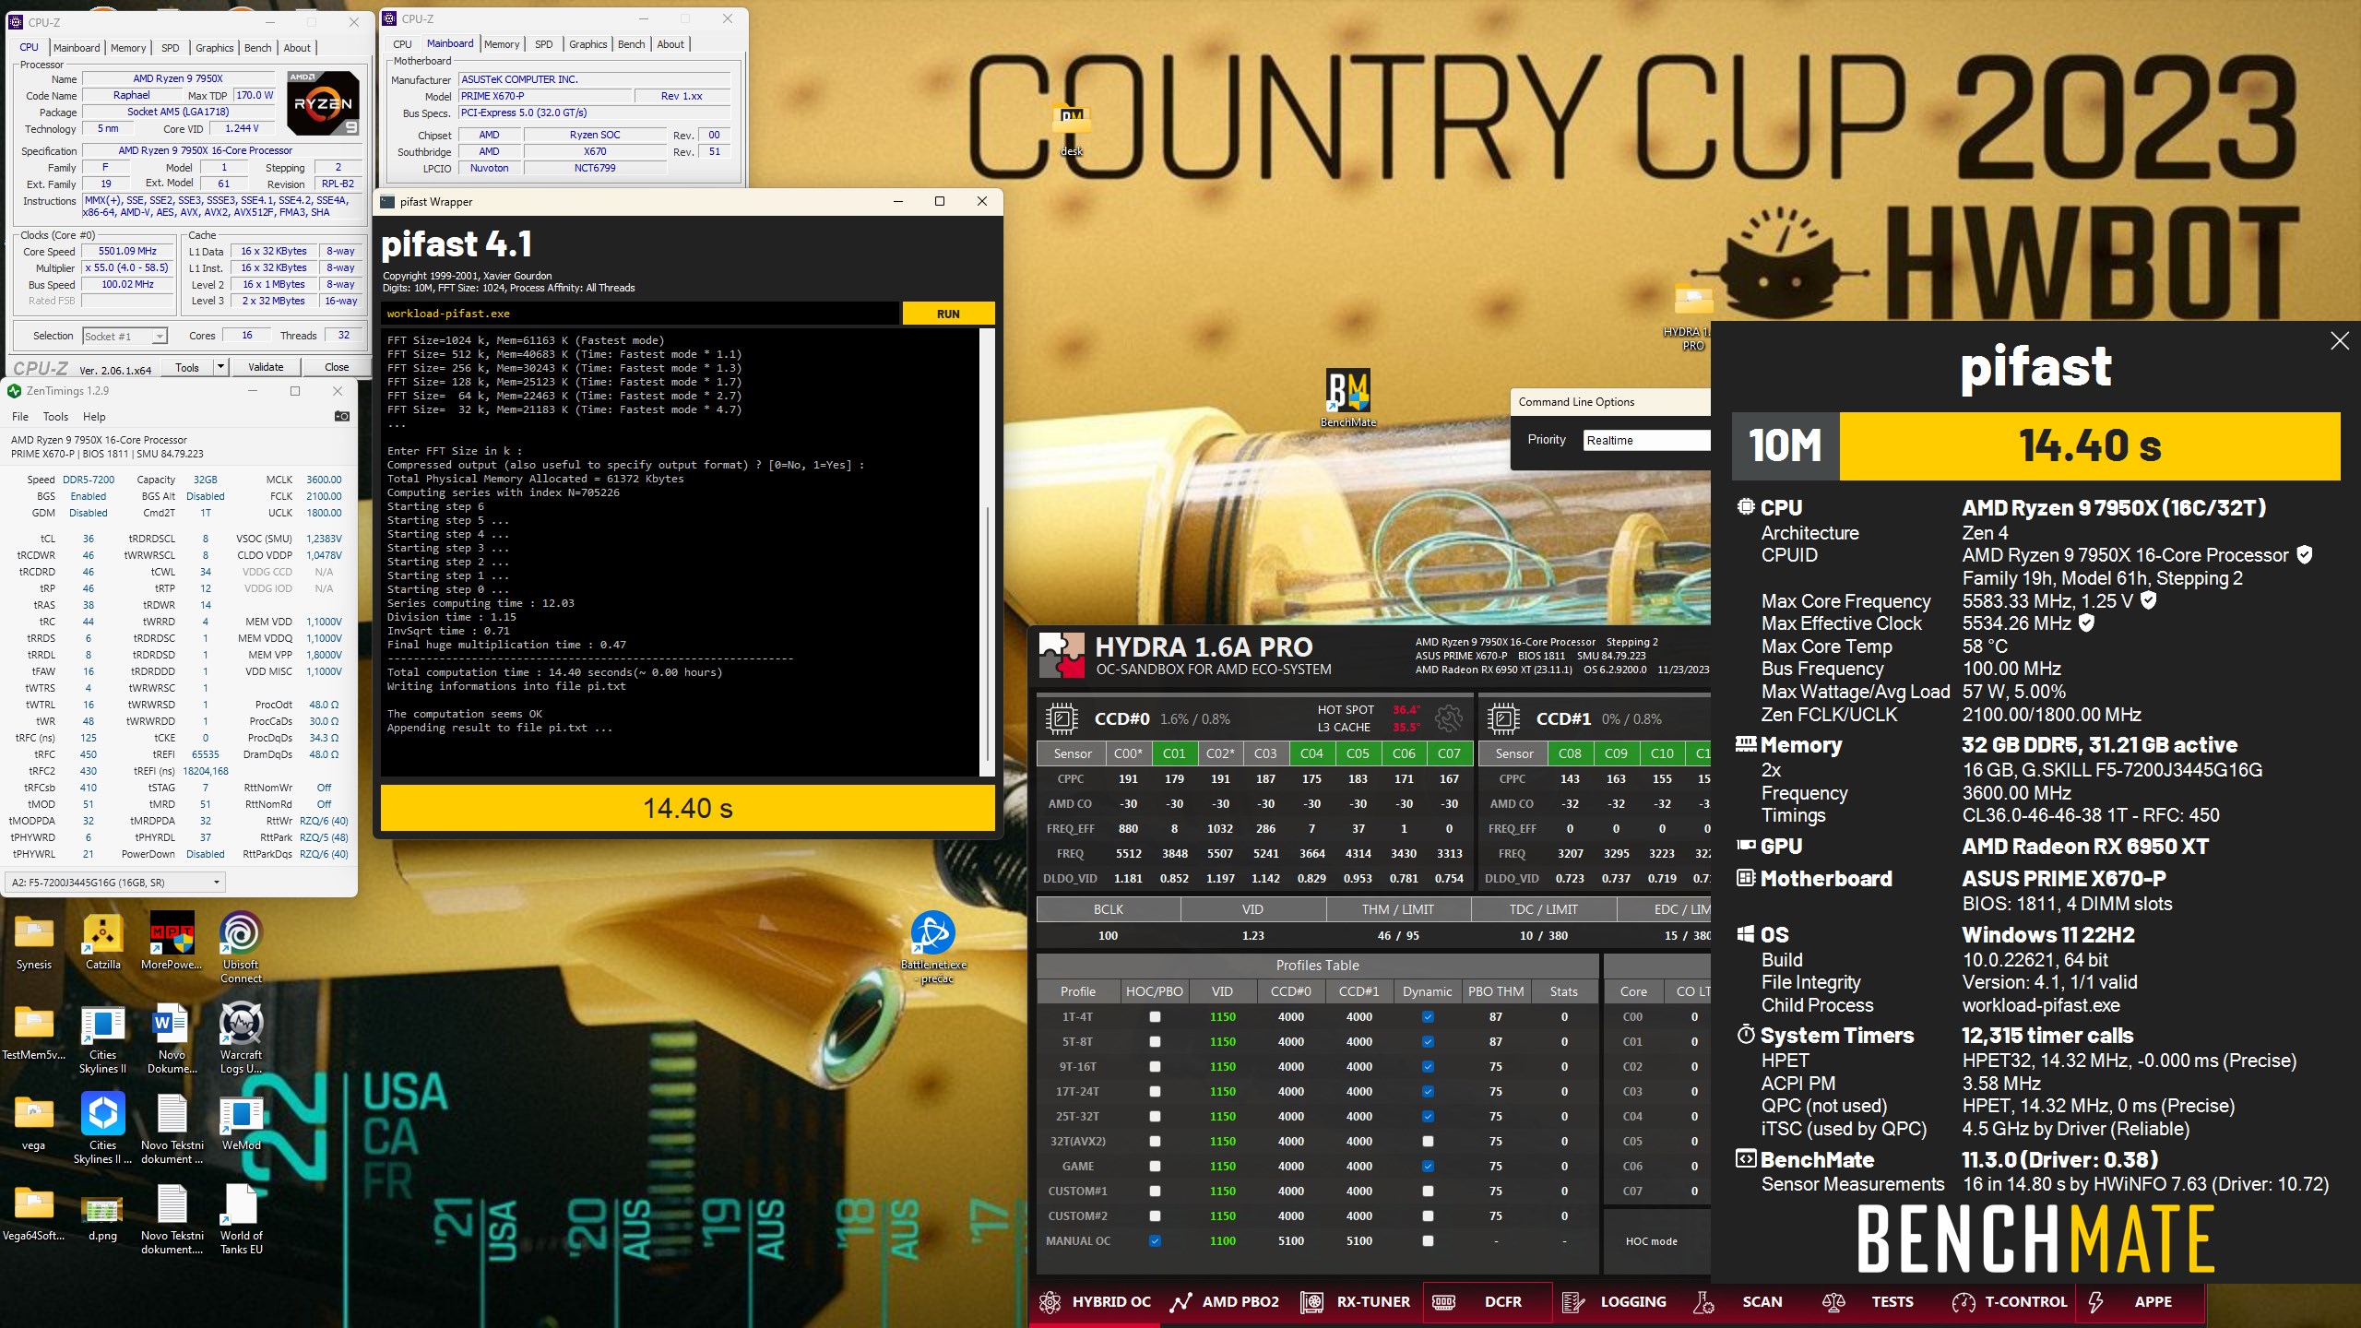This screenshot has height=1328, width=2361.
Task: Toggle Dynamic checkbox for MANUAL OC profile
Action: [x=1428, y=1240]
